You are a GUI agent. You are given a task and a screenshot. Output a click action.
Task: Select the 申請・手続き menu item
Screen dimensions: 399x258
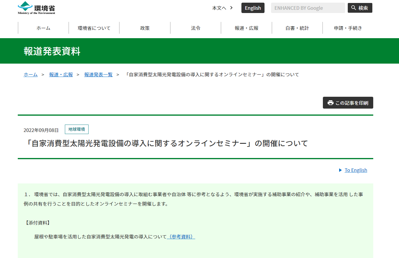click(x=348, y=28)
